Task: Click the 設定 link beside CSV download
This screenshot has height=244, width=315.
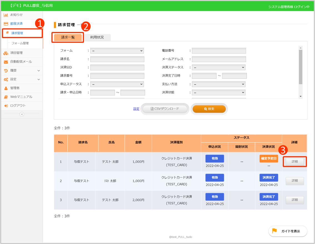Action: tap(136, 109)
